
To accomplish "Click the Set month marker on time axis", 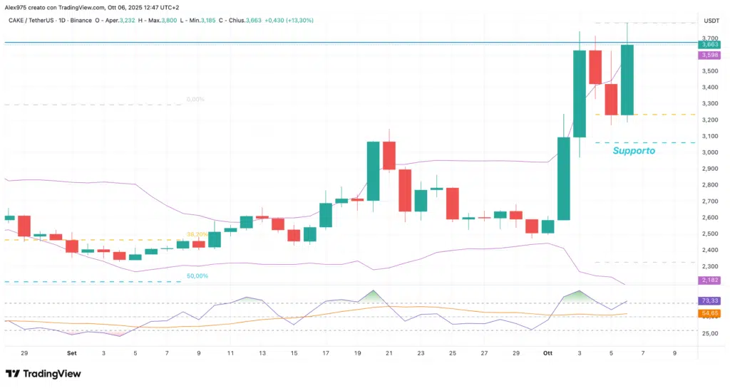I will (x=72, y=352).
